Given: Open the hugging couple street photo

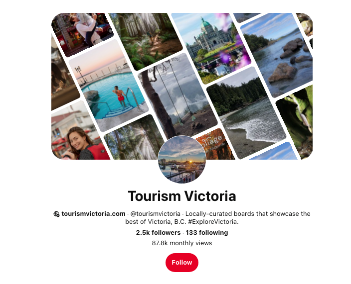Looking at the screenshot, I should (82, 33).
